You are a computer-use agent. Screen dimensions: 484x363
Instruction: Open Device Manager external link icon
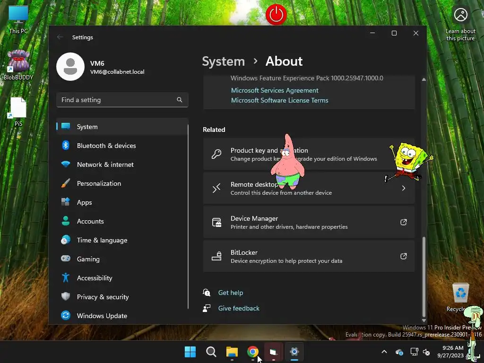click(404, 222)
